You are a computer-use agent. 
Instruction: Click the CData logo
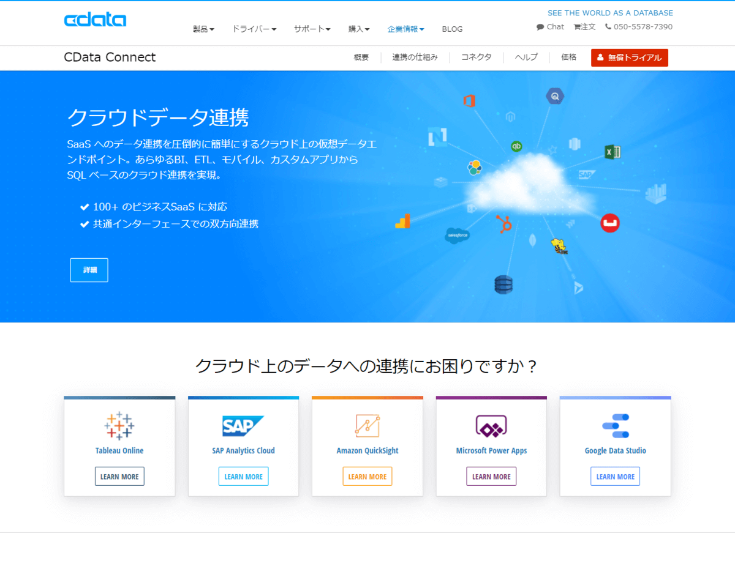coord(95,20)
